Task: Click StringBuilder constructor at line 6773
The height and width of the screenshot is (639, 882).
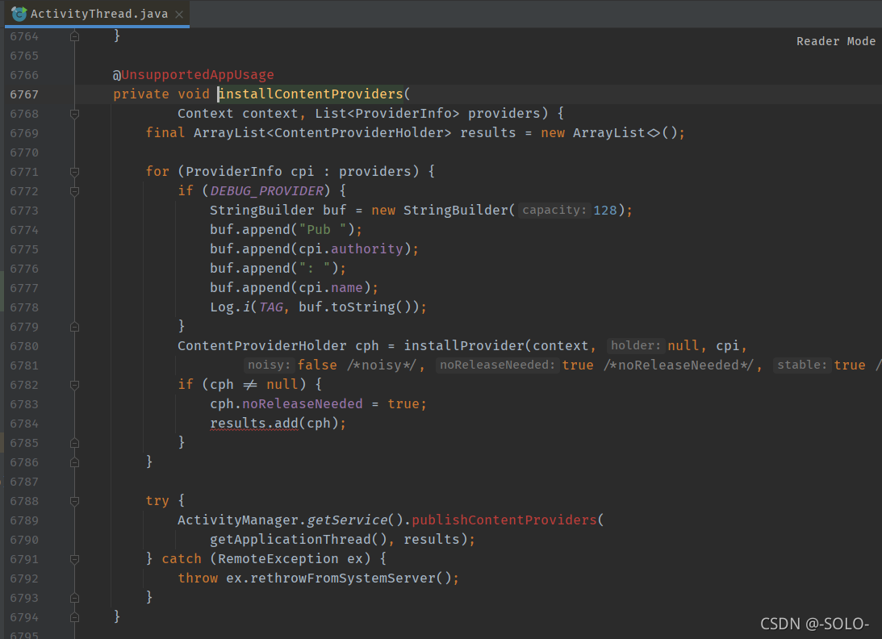Action: (x=456, y=211)
